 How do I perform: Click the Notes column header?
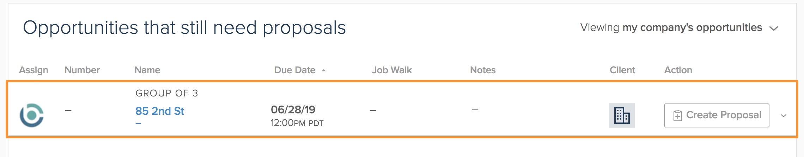click(x=483, y=70)
